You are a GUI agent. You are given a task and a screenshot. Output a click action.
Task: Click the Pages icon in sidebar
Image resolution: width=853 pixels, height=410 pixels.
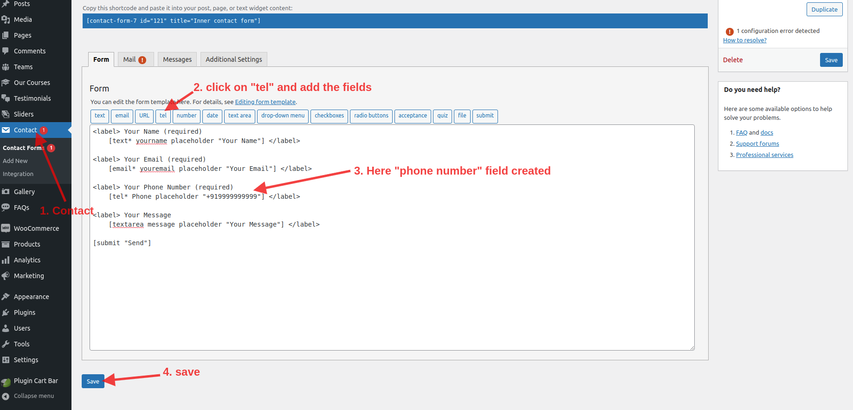[x=6, y=35]
